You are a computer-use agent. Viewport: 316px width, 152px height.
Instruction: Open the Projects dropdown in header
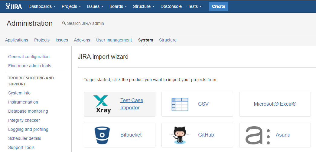click(71, 6)
